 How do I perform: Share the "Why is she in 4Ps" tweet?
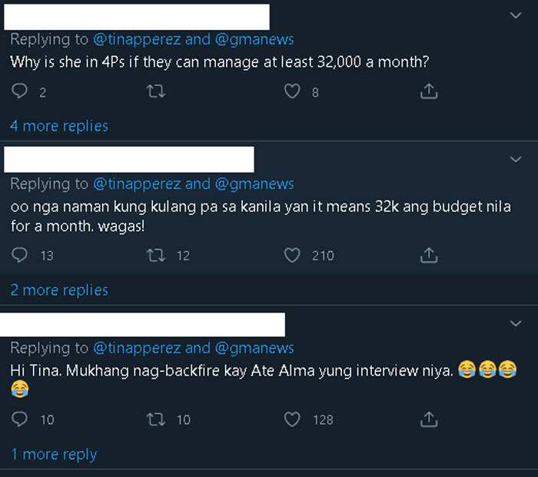pos(429,91)
